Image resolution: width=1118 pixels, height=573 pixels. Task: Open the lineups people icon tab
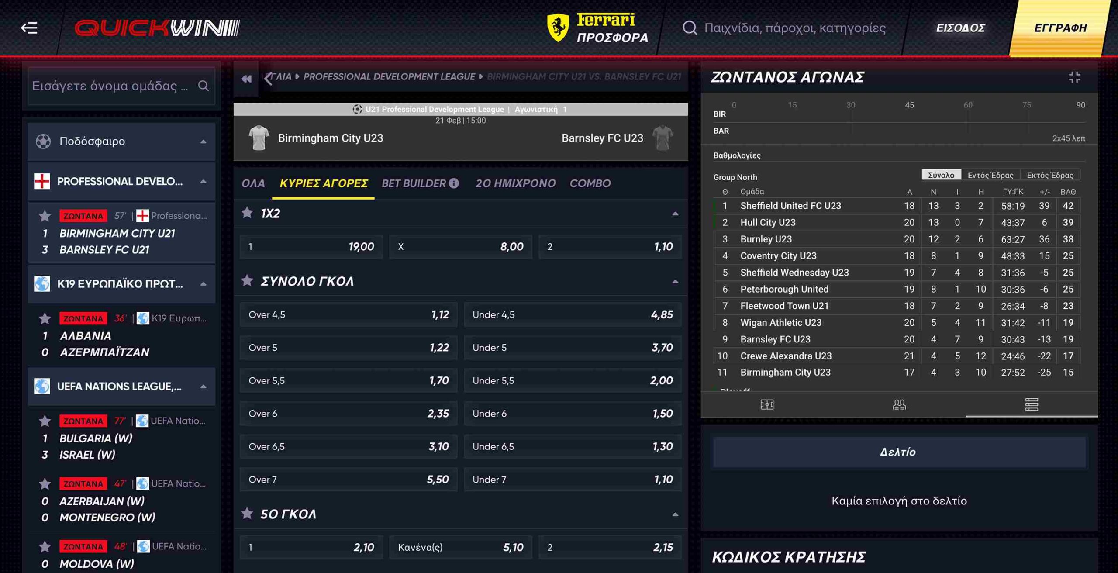click(x=899, y=404)
